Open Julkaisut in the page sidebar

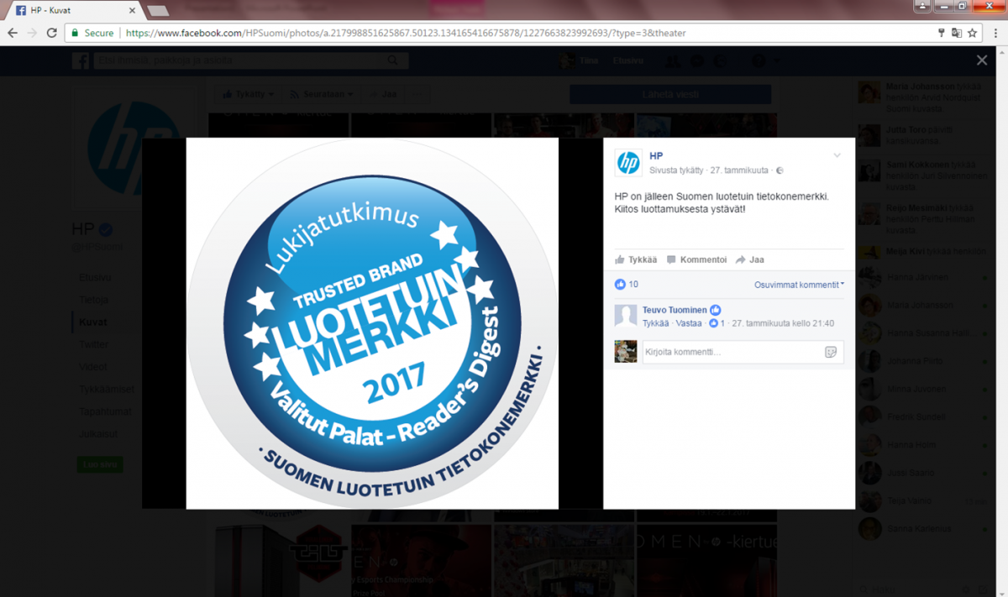point(98,434)
